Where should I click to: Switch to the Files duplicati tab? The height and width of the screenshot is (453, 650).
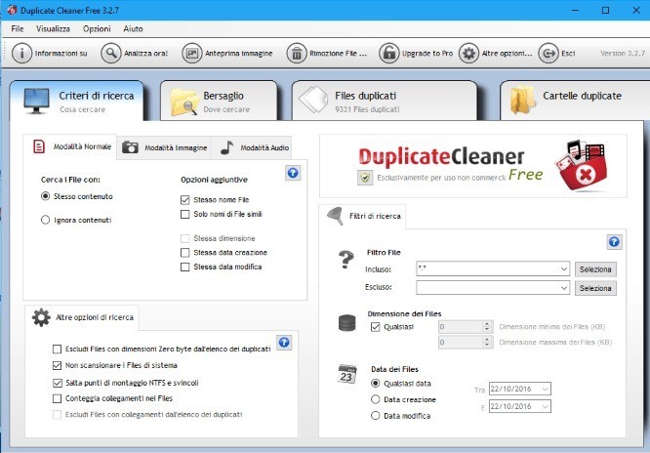point(385,101)
